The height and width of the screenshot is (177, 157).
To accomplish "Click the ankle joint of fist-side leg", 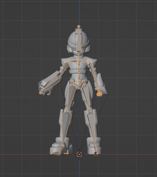I will [x=95, y=145].
